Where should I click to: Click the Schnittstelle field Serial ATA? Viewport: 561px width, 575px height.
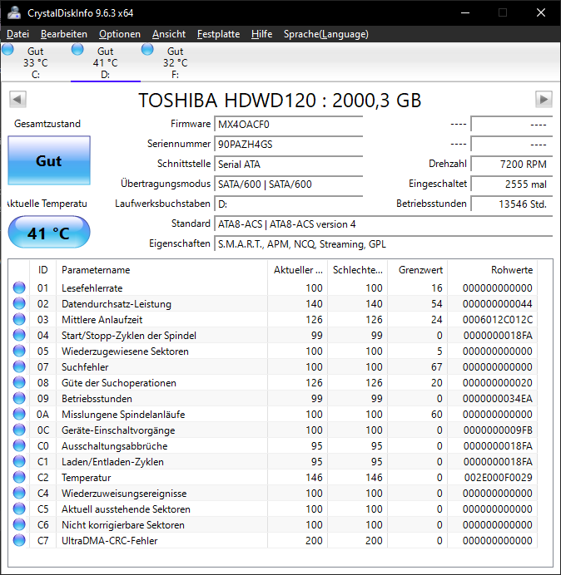coord(288,164)
